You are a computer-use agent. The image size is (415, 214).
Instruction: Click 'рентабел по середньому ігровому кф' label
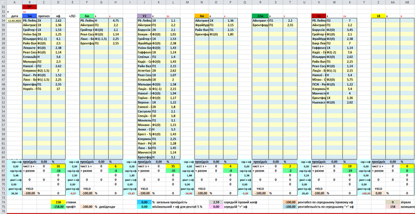coord(325,202)
